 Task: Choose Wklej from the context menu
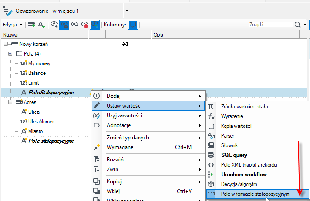click(149, 191)
